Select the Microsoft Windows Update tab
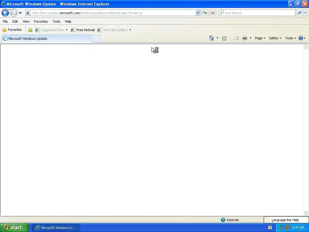The image size is (309, 232). pos(47,39)
